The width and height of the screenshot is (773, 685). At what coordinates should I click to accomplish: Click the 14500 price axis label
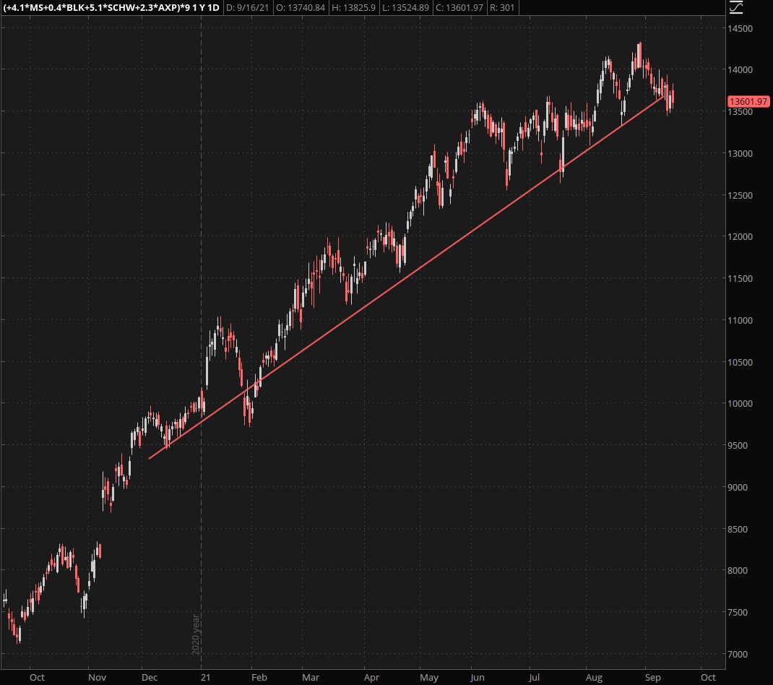click(x=741, y=29)
